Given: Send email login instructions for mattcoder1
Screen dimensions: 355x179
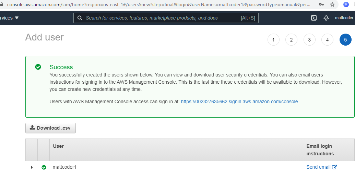Looking at the screenshot, I should click(322, 167).
